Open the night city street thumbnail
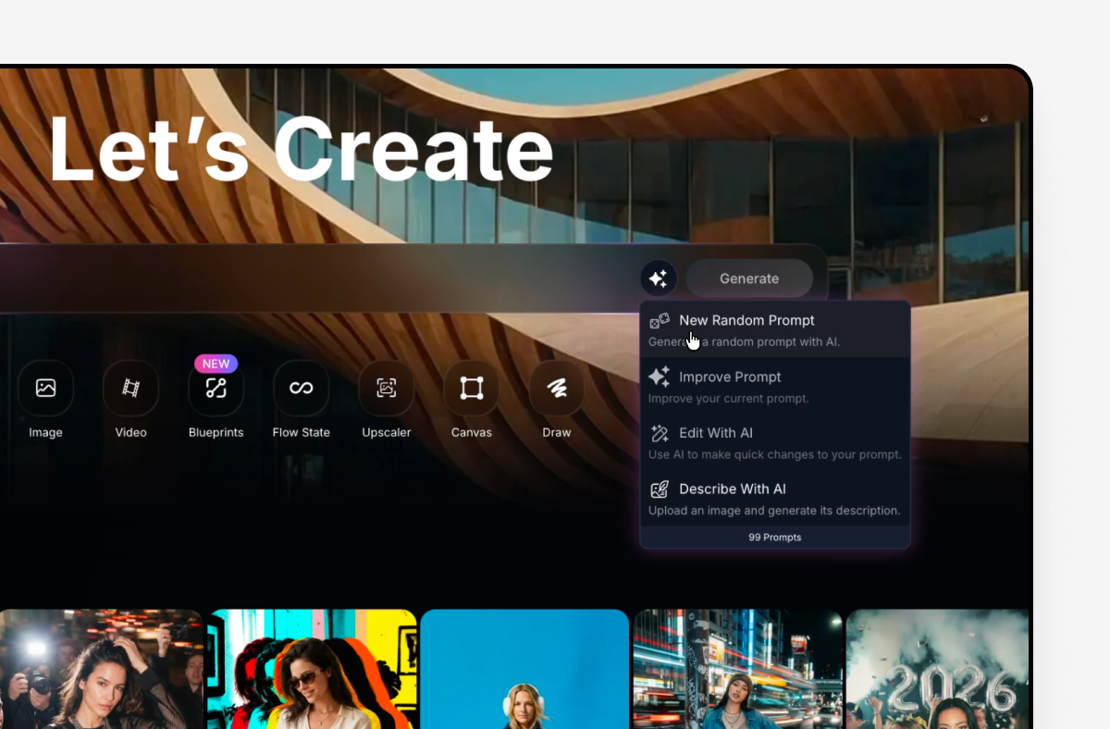Viewport: 1110px width, 729px height. point(737,669)
